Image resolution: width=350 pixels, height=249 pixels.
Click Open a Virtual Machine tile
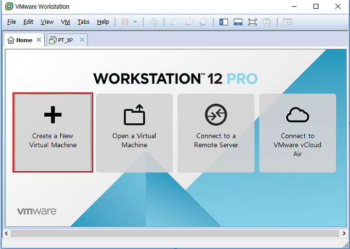(134, 133)
